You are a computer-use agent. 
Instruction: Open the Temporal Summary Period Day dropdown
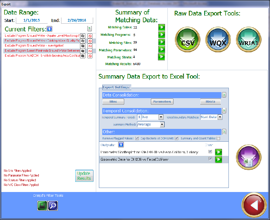coord(161,117)
